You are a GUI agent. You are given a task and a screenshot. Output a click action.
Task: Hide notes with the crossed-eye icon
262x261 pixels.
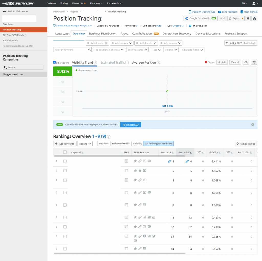click(x=246, y=62)
